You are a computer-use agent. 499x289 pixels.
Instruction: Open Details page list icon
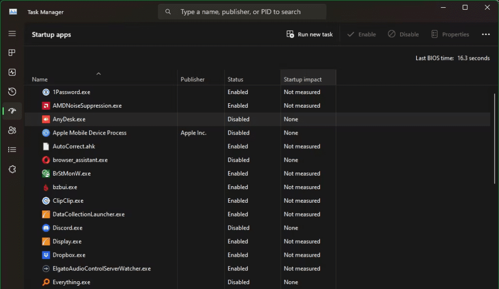click(x=12, y=150)
